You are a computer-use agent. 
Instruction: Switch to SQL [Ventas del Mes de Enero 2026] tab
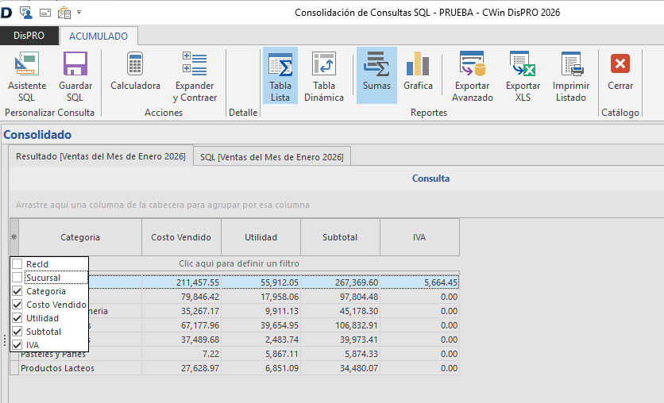pos(272,157)
